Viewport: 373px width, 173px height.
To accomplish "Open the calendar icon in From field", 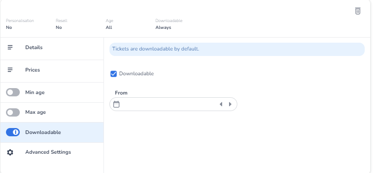I will pos(116,104).
